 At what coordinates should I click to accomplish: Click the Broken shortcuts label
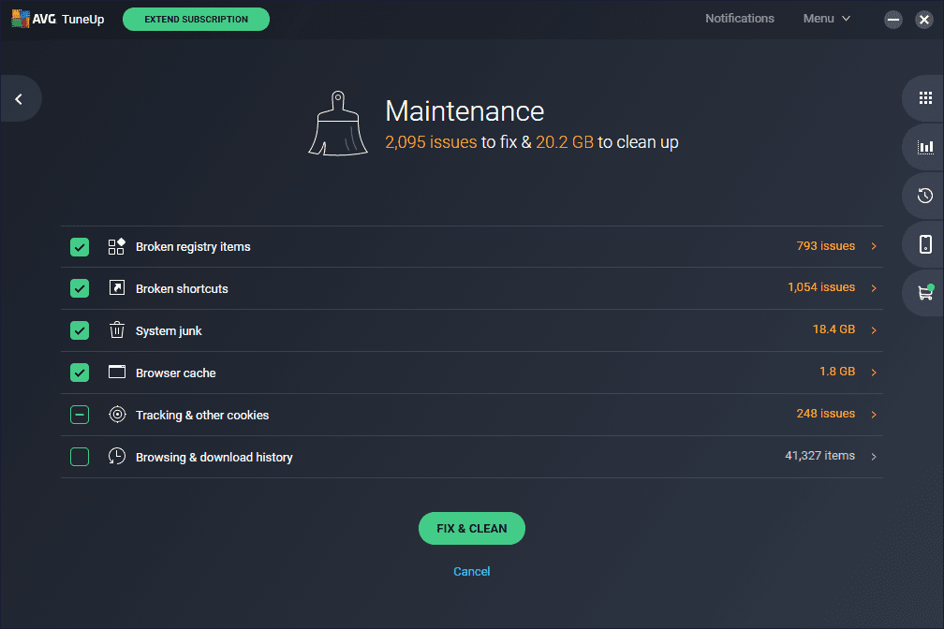click(182, 289)
